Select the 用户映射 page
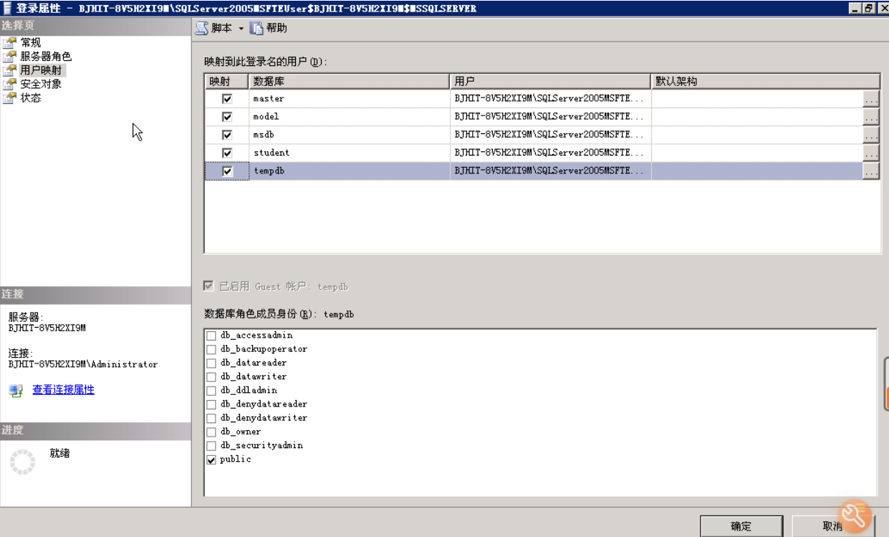Image resolution: width=889 pixels, height=537 pixels. tap(42, 70)
